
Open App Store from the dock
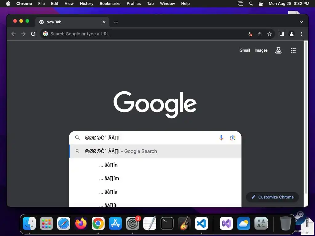click(115, 223)
